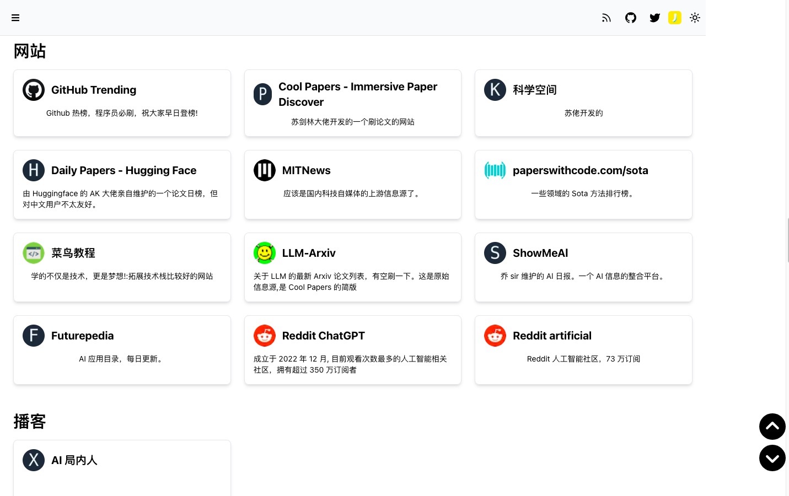Click the Daily Papers H avatar
Screen dimensions: 789x496
coord(34,170)
